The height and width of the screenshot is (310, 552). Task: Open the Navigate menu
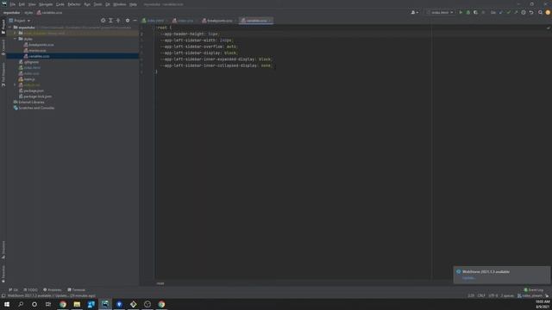coord(46,4)
